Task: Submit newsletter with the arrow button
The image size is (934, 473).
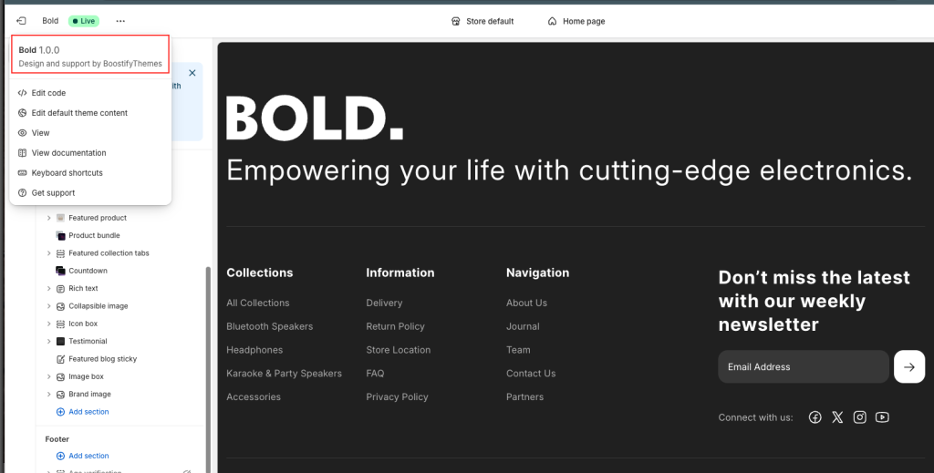Action: pyautogui.click(x=908, y=366)
